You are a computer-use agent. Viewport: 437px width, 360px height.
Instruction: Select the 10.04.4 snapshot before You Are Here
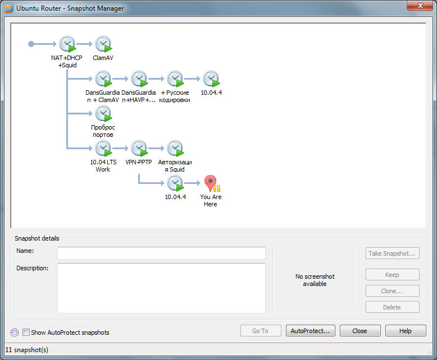[175, 183]
